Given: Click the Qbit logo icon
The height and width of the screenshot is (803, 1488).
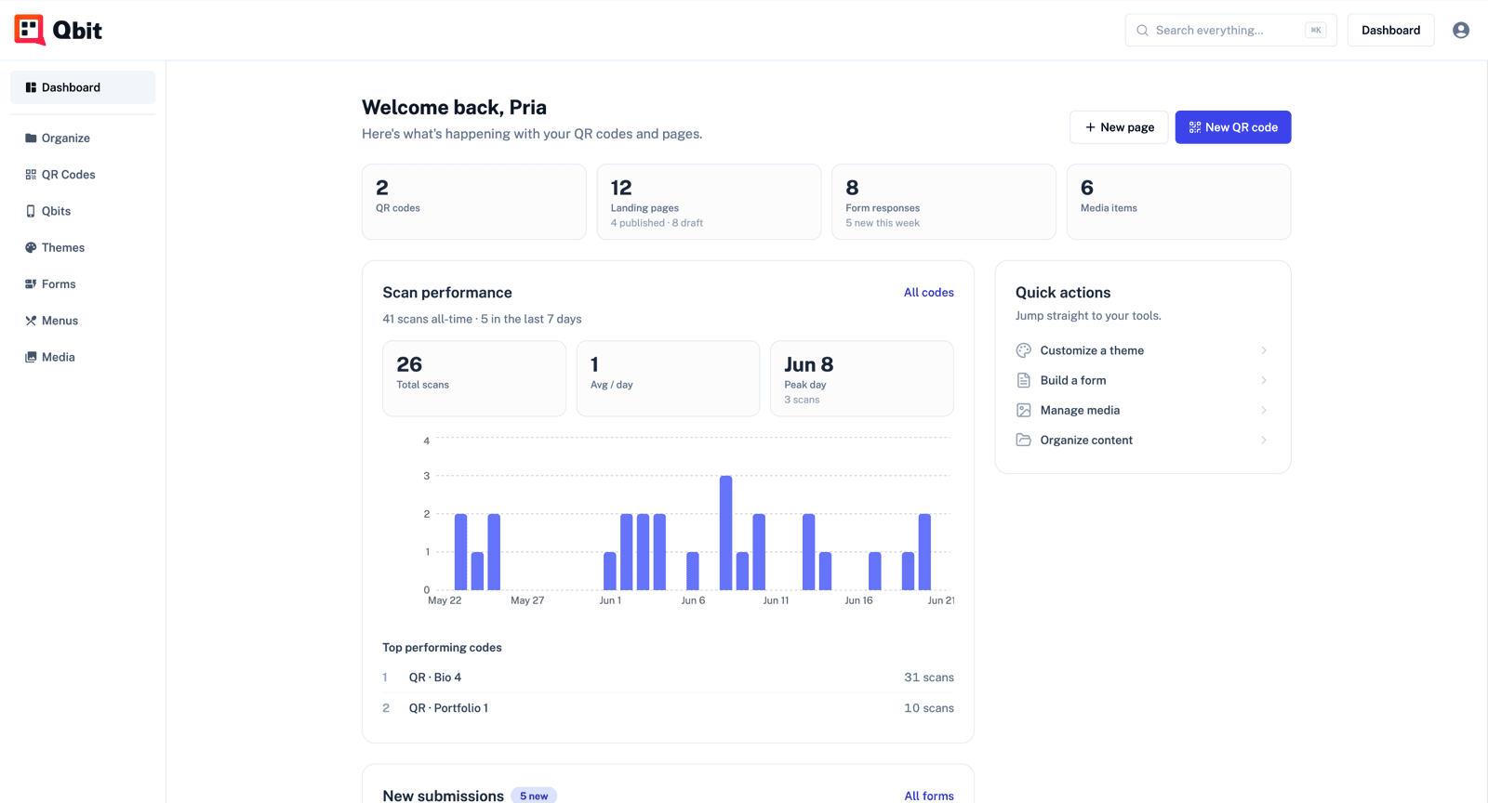Looking at the screenshot, I should [x=30, y=30].
